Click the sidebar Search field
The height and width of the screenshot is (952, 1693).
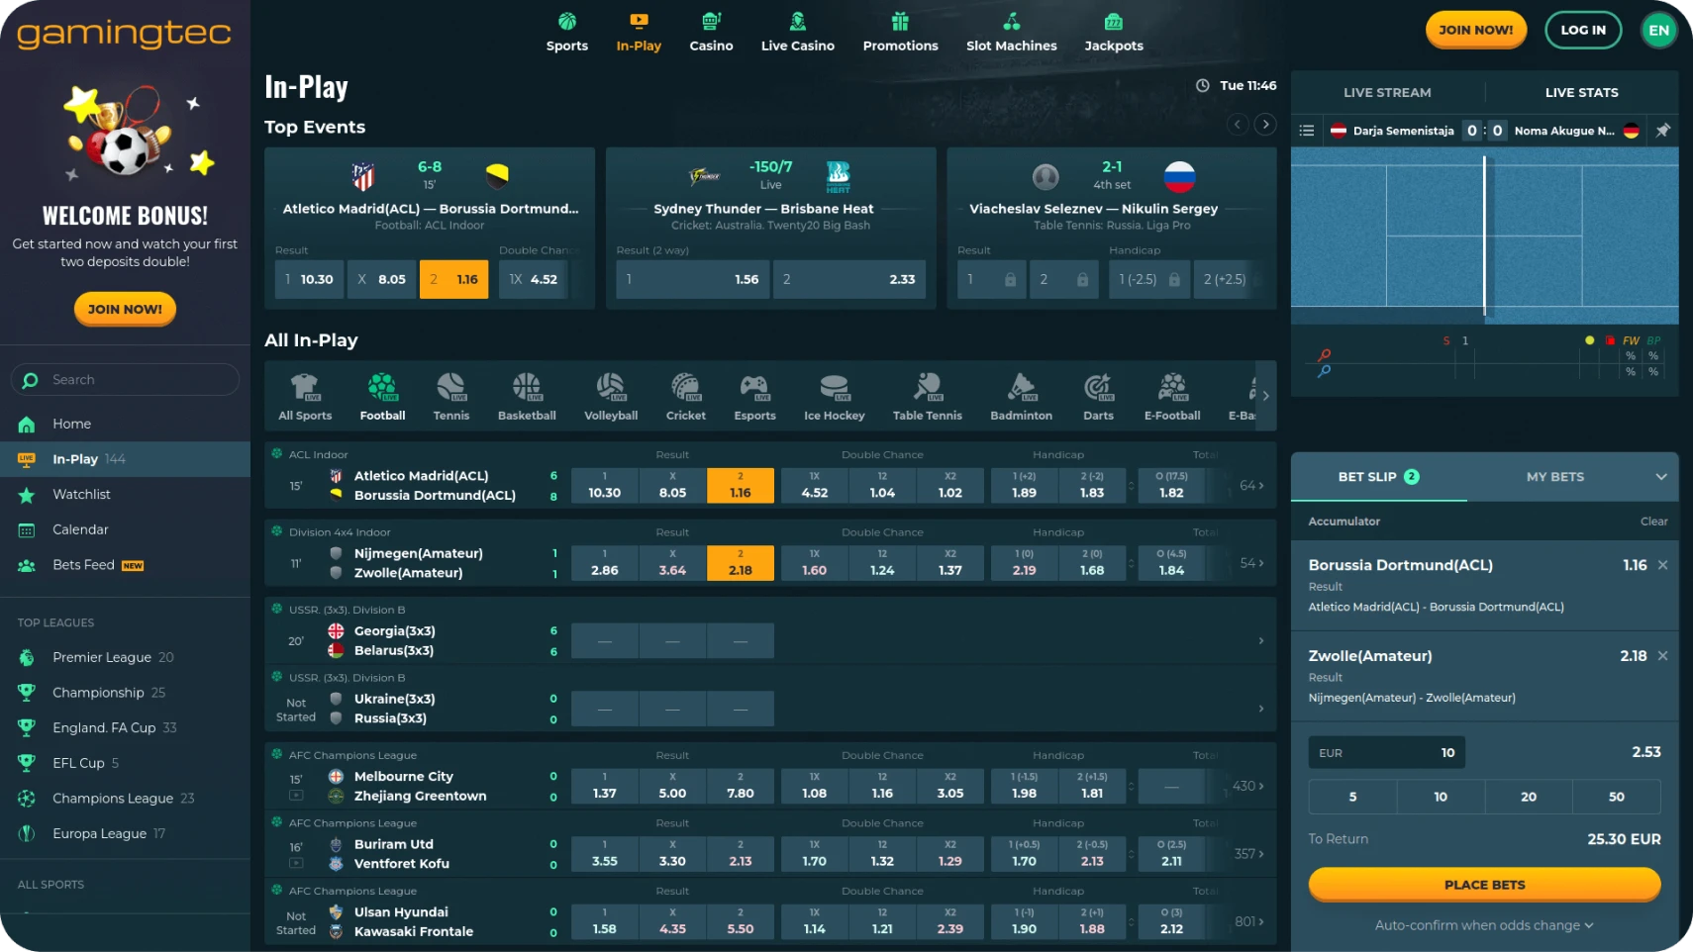[126, 380]
